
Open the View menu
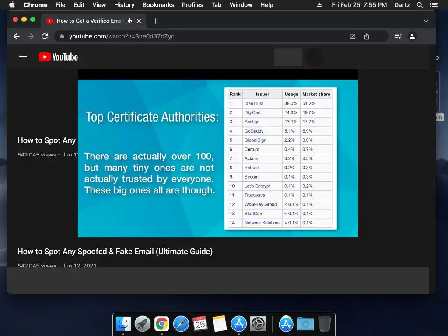tap(99, 5)
